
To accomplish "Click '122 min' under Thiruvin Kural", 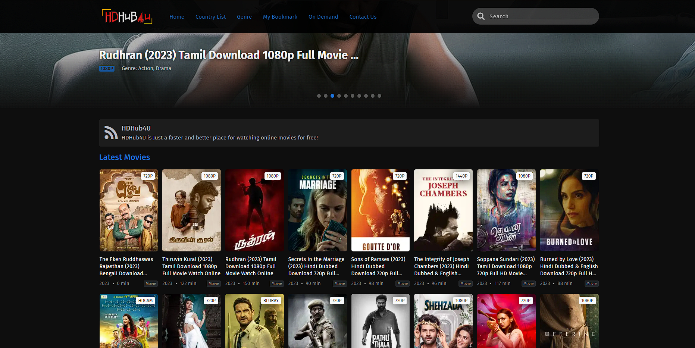I will coord(188,283).
